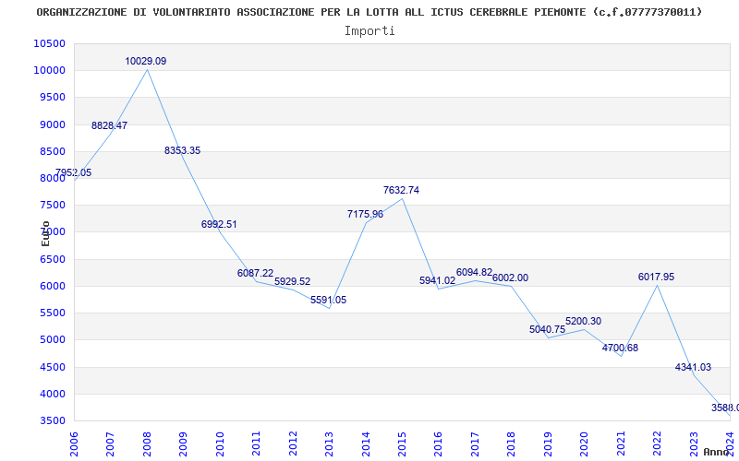The height and width of the screenshot is (461, 739).
Task: Click the 2006 x-axis year label
Action: (x=74, y=443)
